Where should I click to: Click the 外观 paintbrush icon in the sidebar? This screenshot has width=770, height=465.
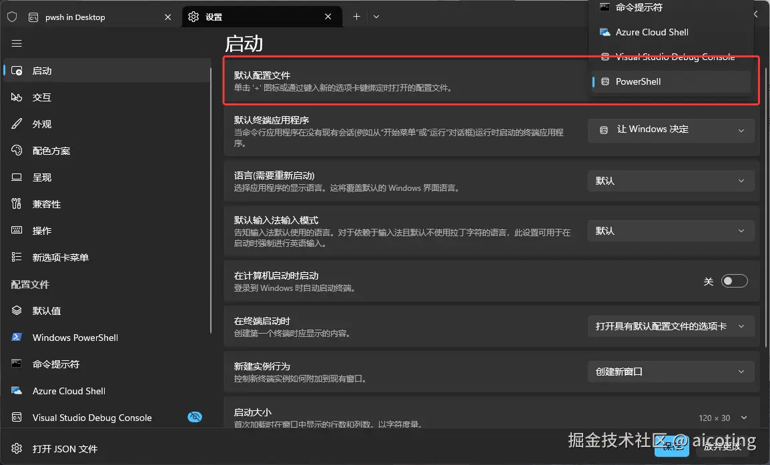point(17,123)
